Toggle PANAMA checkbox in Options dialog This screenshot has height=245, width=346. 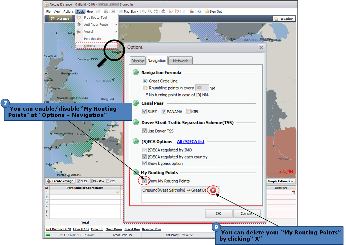[164, 111]
